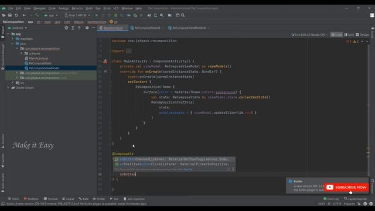
Task: Click the Debug app bug icon
Action: pos(116,15)
